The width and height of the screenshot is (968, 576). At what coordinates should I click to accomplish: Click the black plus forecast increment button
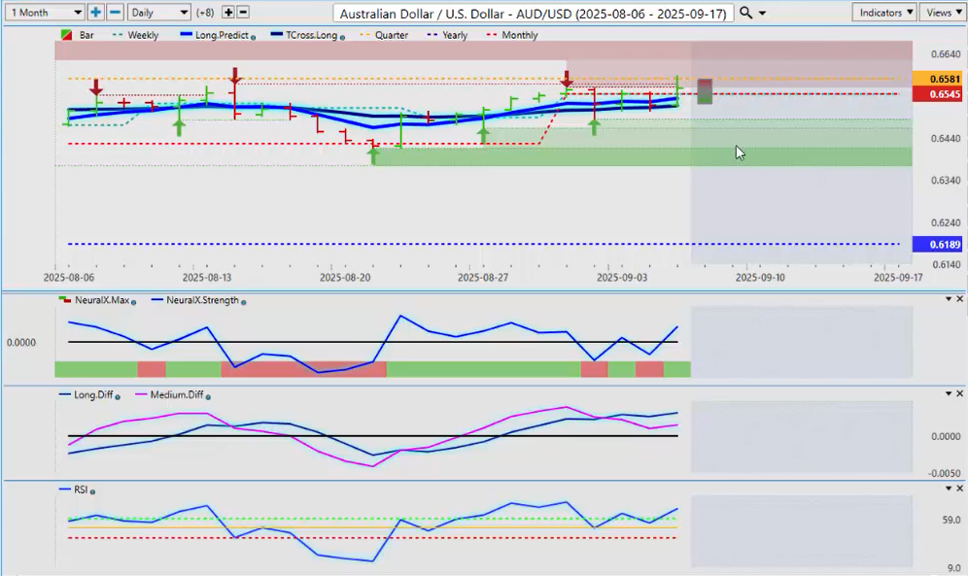(x=228, y=13)
